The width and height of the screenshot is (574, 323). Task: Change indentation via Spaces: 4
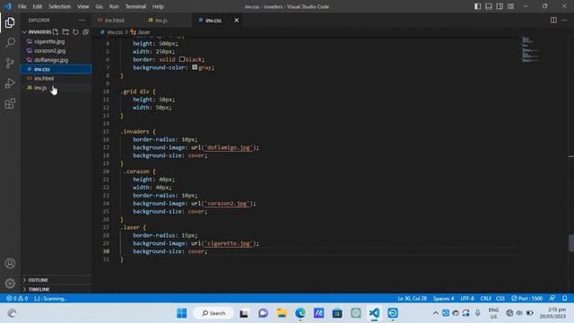click(x=443, y=299)
